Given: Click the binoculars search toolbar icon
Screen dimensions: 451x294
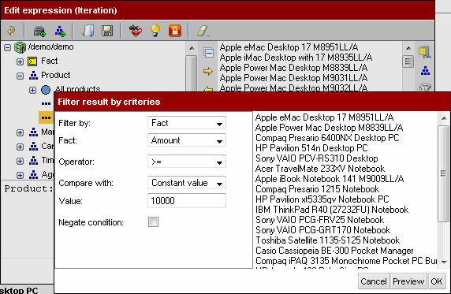Looking at the screenshot, I should (39, 31).
